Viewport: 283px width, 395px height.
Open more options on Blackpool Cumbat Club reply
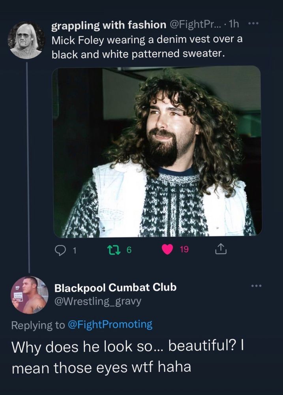coord(256,286)
